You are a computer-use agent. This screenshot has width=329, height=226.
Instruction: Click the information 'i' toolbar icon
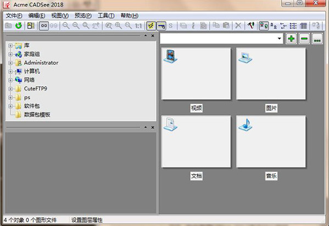193,26
